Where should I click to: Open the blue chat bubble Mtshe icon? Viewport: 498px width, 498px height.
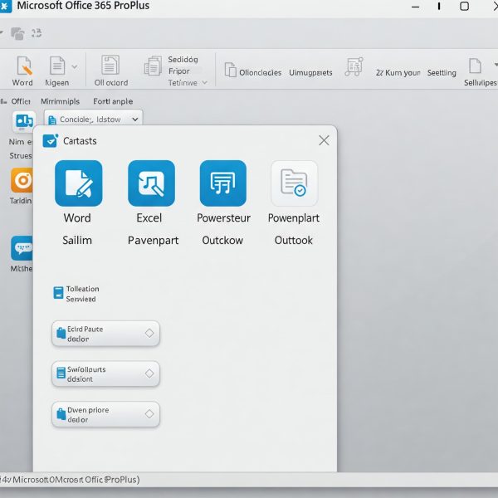click(22, 248)
